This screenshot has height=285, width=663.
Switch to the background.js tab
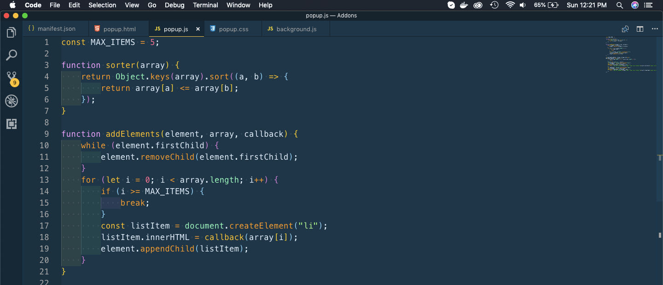pyautogui.click(x=296, y=29)
